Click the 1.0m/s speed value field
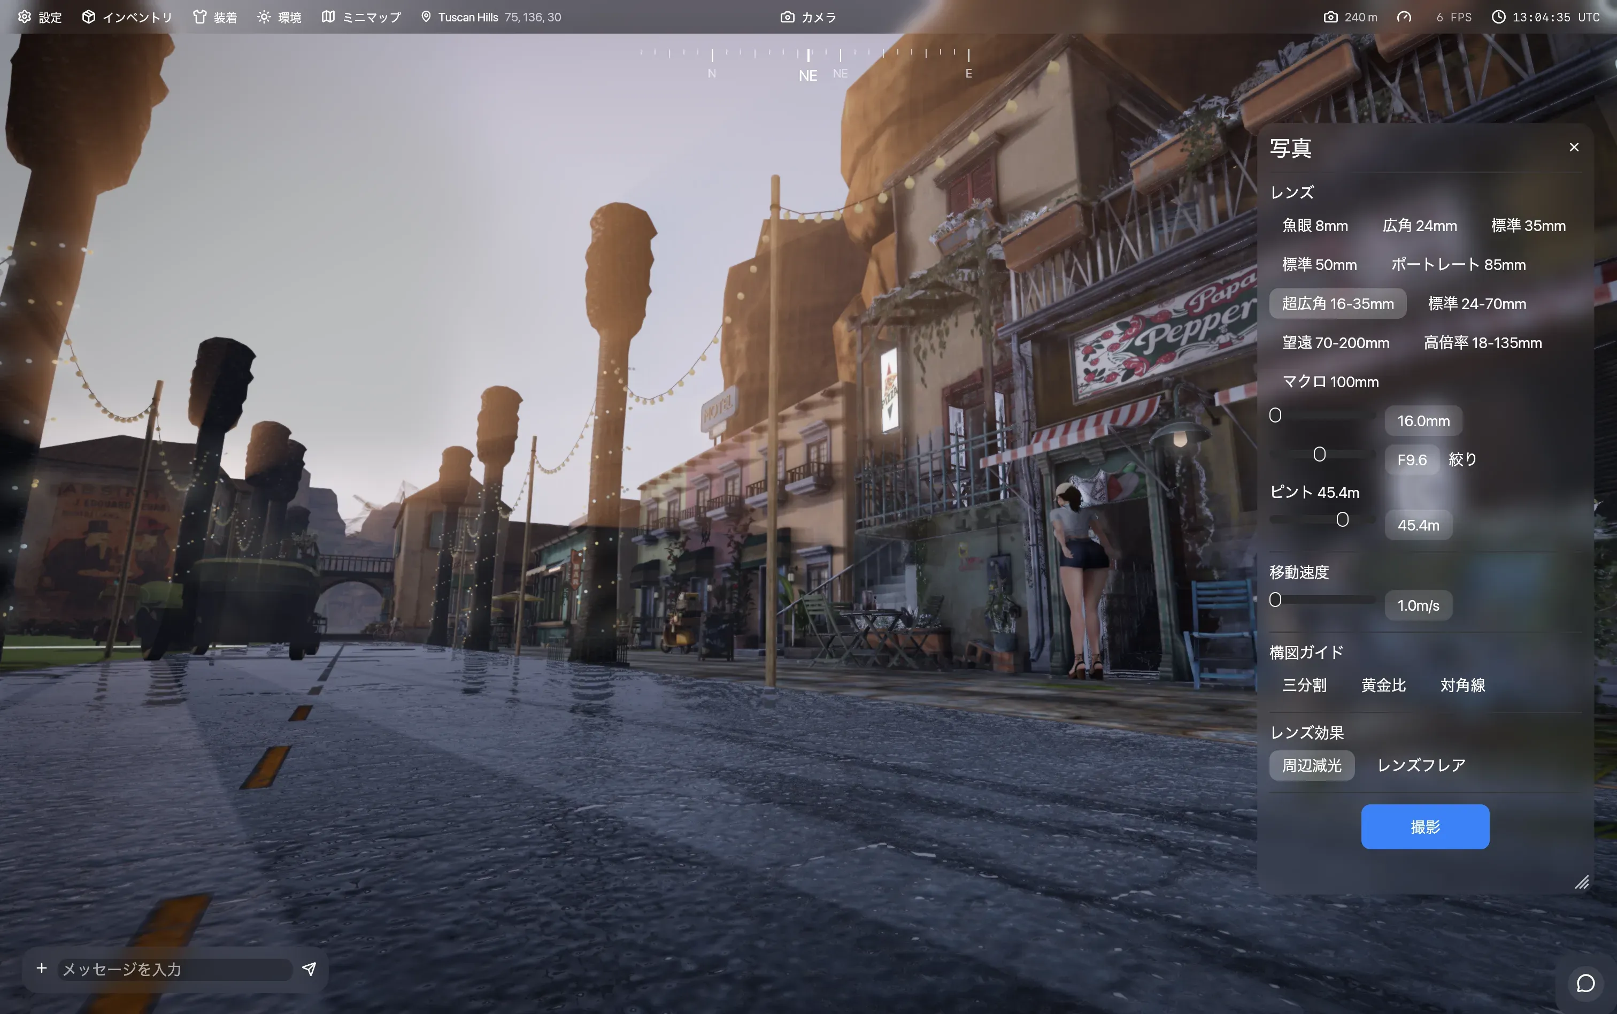This screenshot has width=1617, height=1014. coord(1418,605)
